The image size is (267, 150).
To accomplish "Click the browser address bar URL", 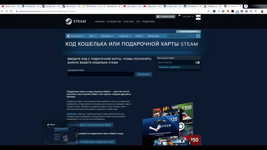I will click(47, 11).
